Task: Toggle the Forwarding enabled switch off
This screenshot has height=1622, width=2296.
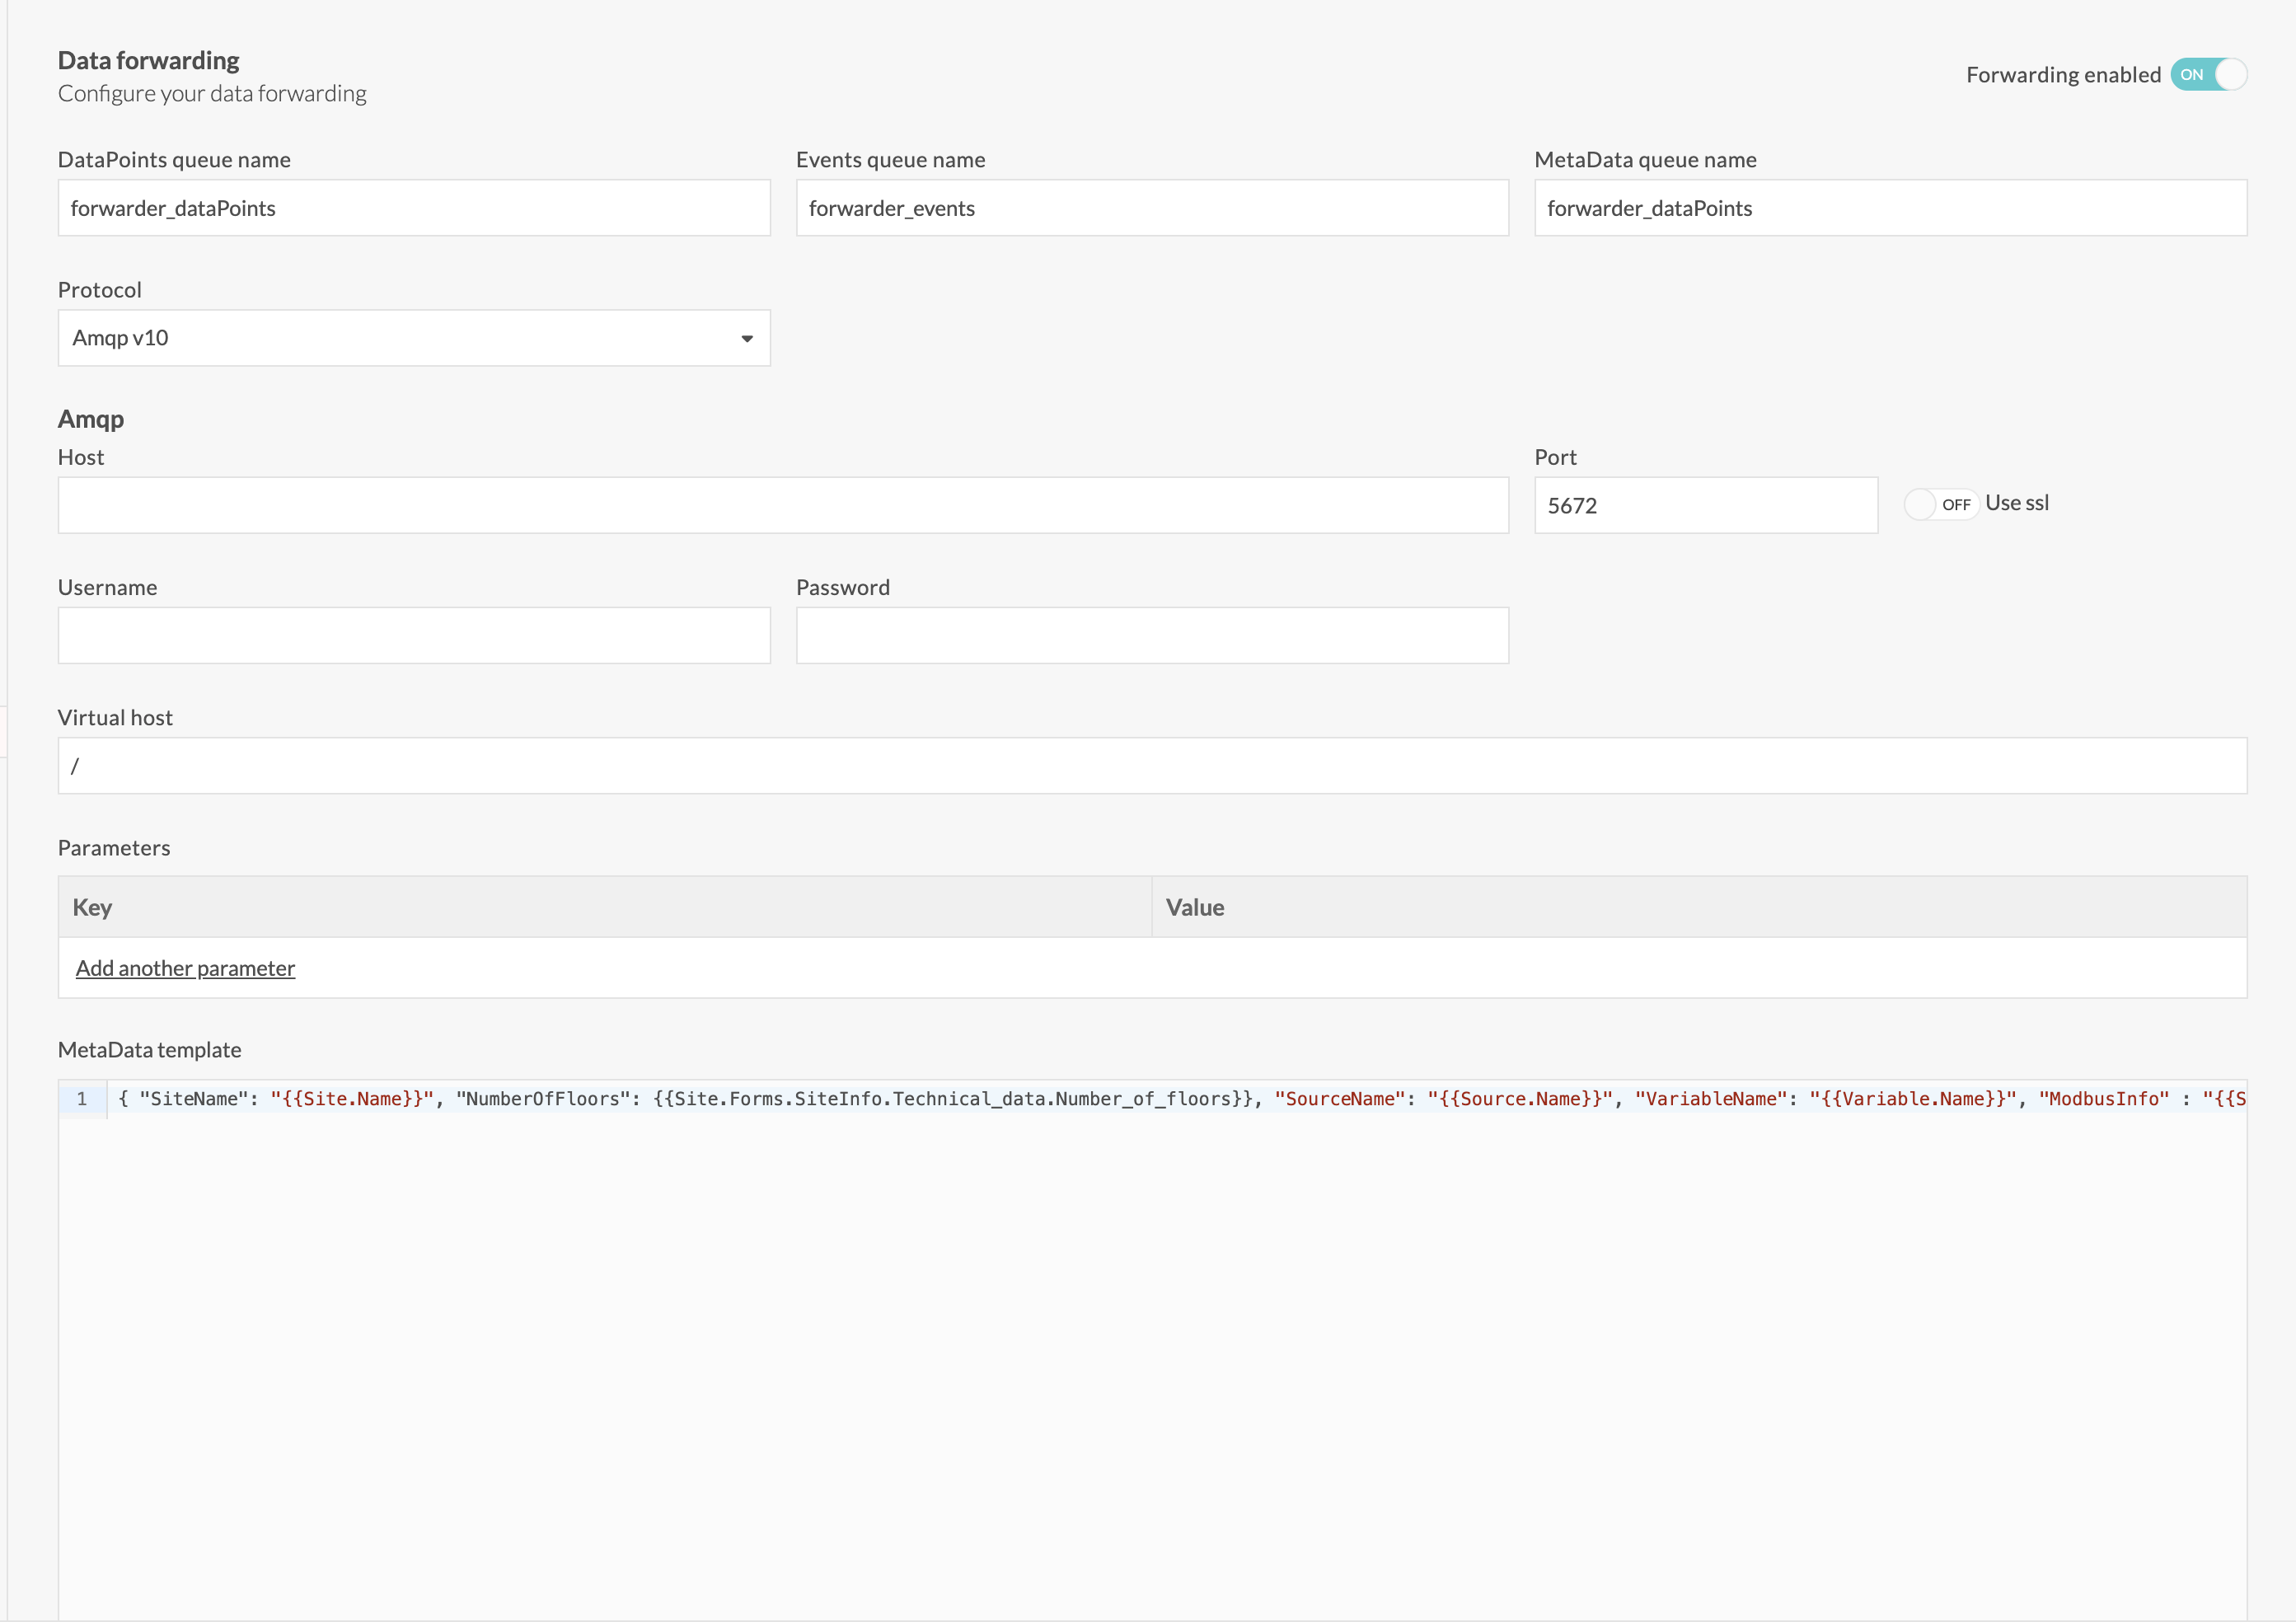Action: (2207, 75)
